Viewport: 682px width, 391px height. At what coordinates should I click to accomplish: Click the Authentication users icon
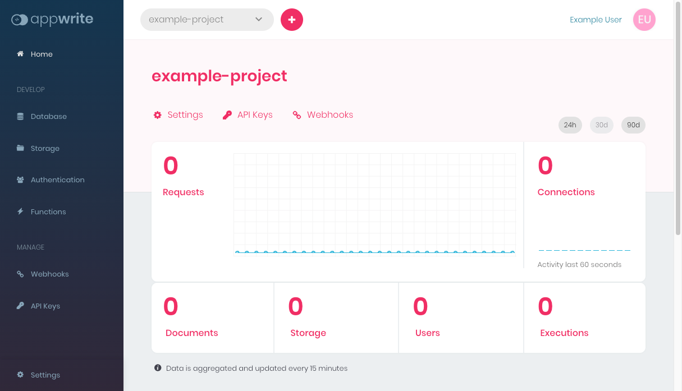pos(20,180)
